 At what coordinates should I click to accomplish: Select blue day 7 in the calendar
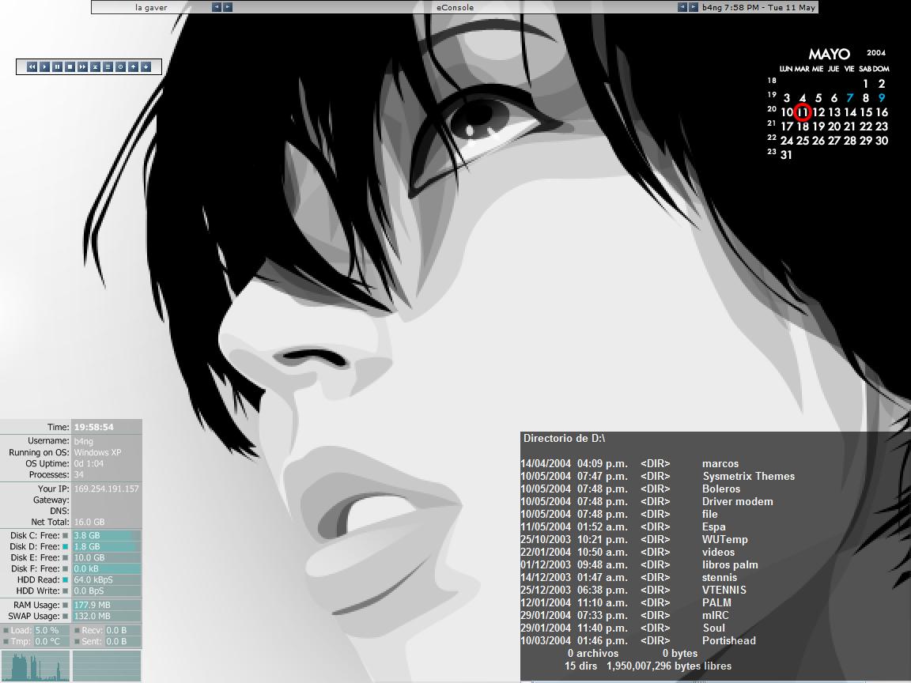coord(850,98)
